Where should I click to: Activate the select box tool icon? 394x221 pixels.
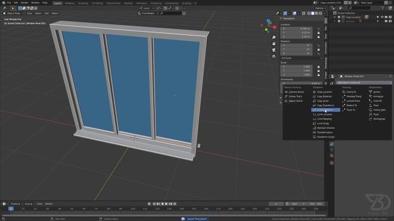pyautogui.click(x=20, y=8)
